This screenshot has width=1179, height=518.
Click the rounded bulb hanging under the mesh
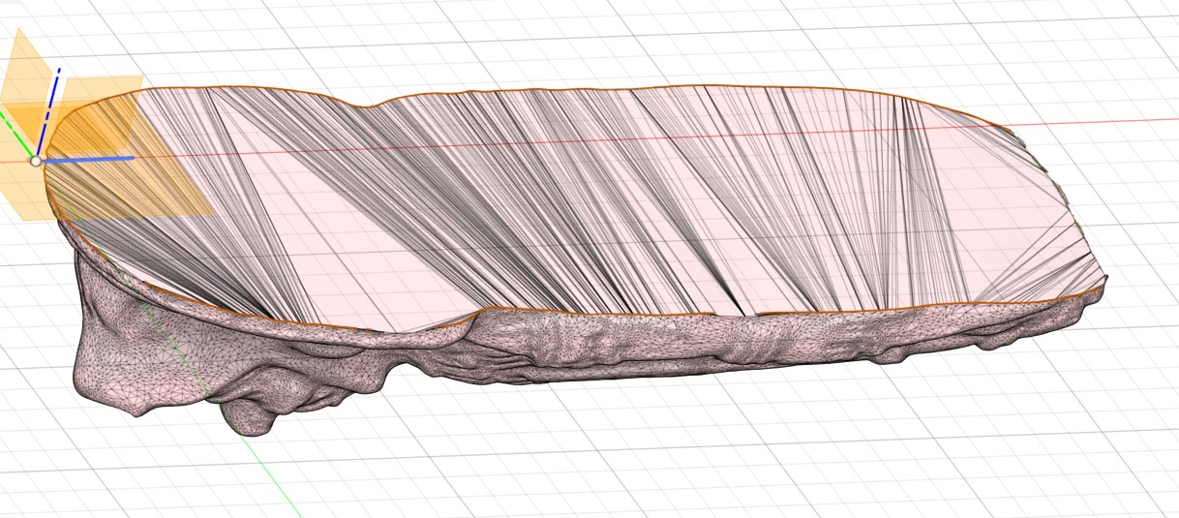[247, 418]
